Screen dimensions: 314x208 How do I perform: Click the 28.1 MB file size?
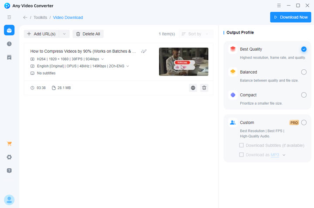point(64,88)
